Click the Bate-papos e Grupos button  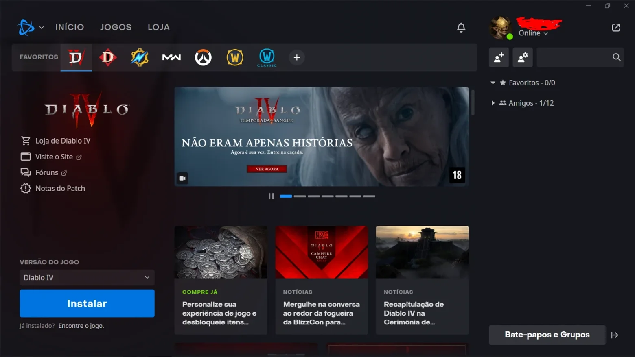[547, 335]
